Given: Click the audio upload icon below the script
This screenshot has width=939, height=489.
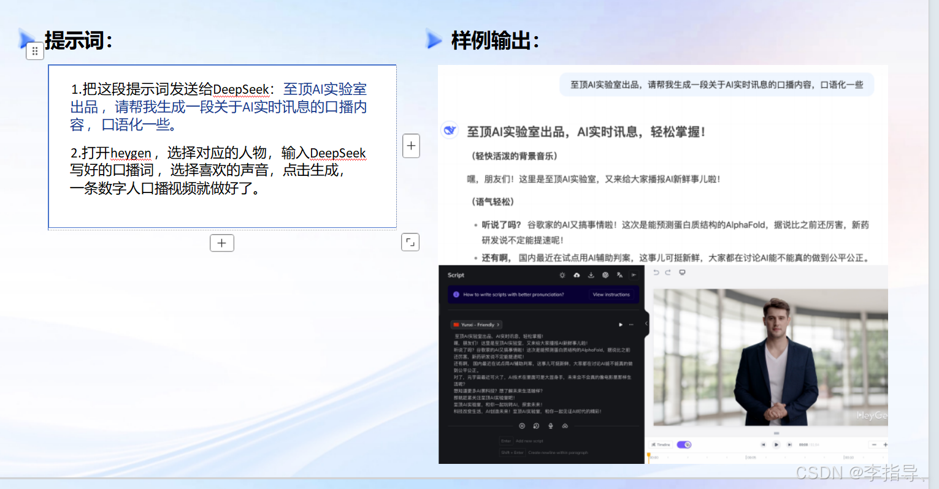Looking at the screenshot, I should coord(565,426).
